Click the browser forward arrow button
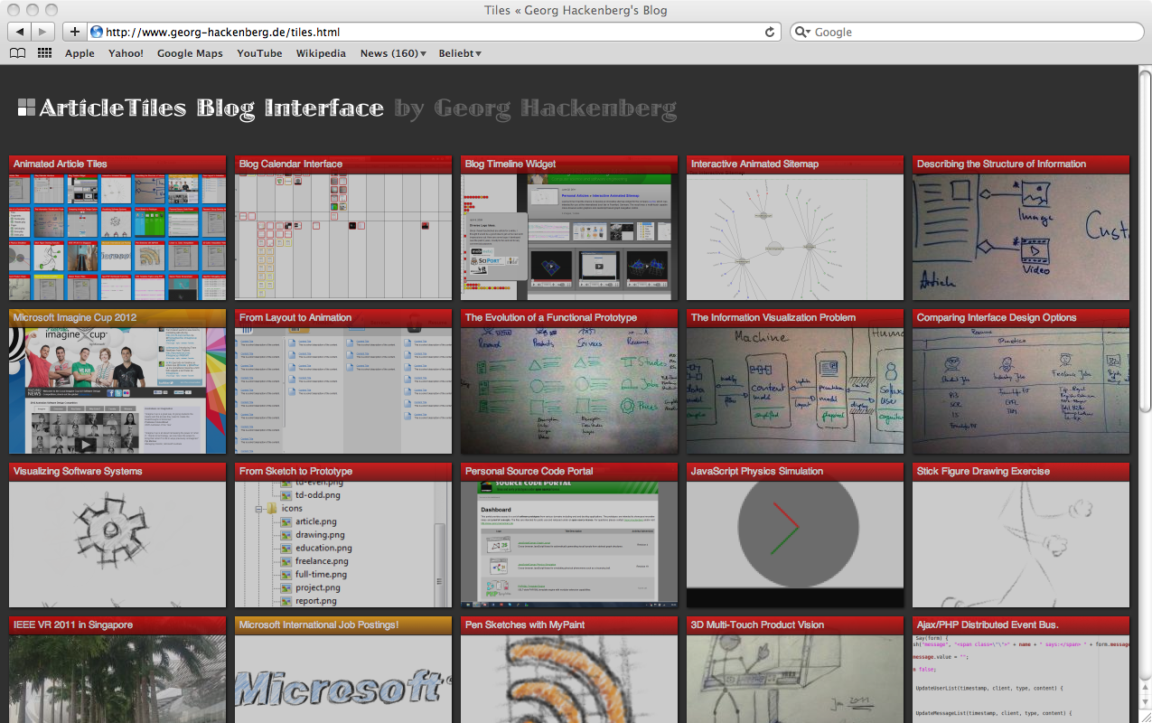Viewport: 1152px width, 723px height. coord(43,32)
